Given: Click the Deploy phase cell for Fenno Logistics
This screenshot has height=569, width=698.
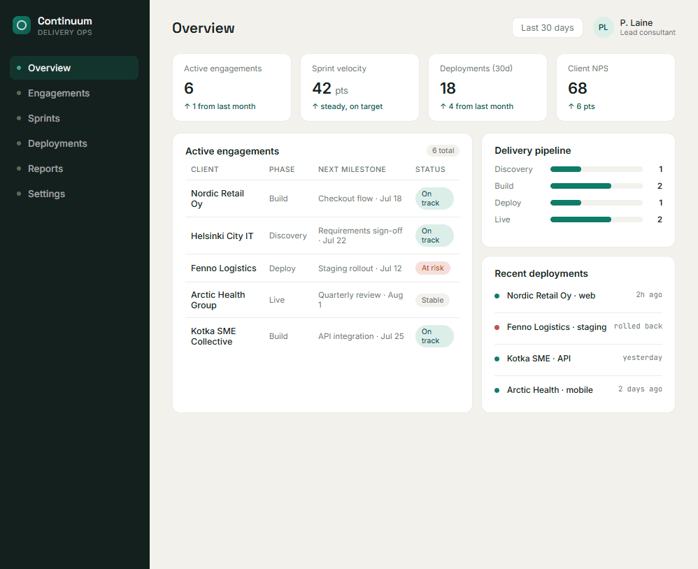Looking at the screenshot, I should click(x=283, y=268).
